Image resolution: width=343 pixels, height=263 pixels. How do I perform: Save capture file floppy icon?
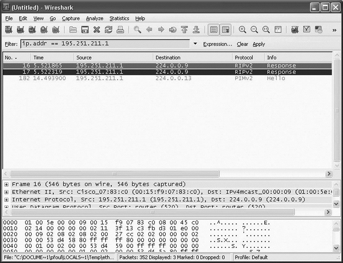point(85,29)
